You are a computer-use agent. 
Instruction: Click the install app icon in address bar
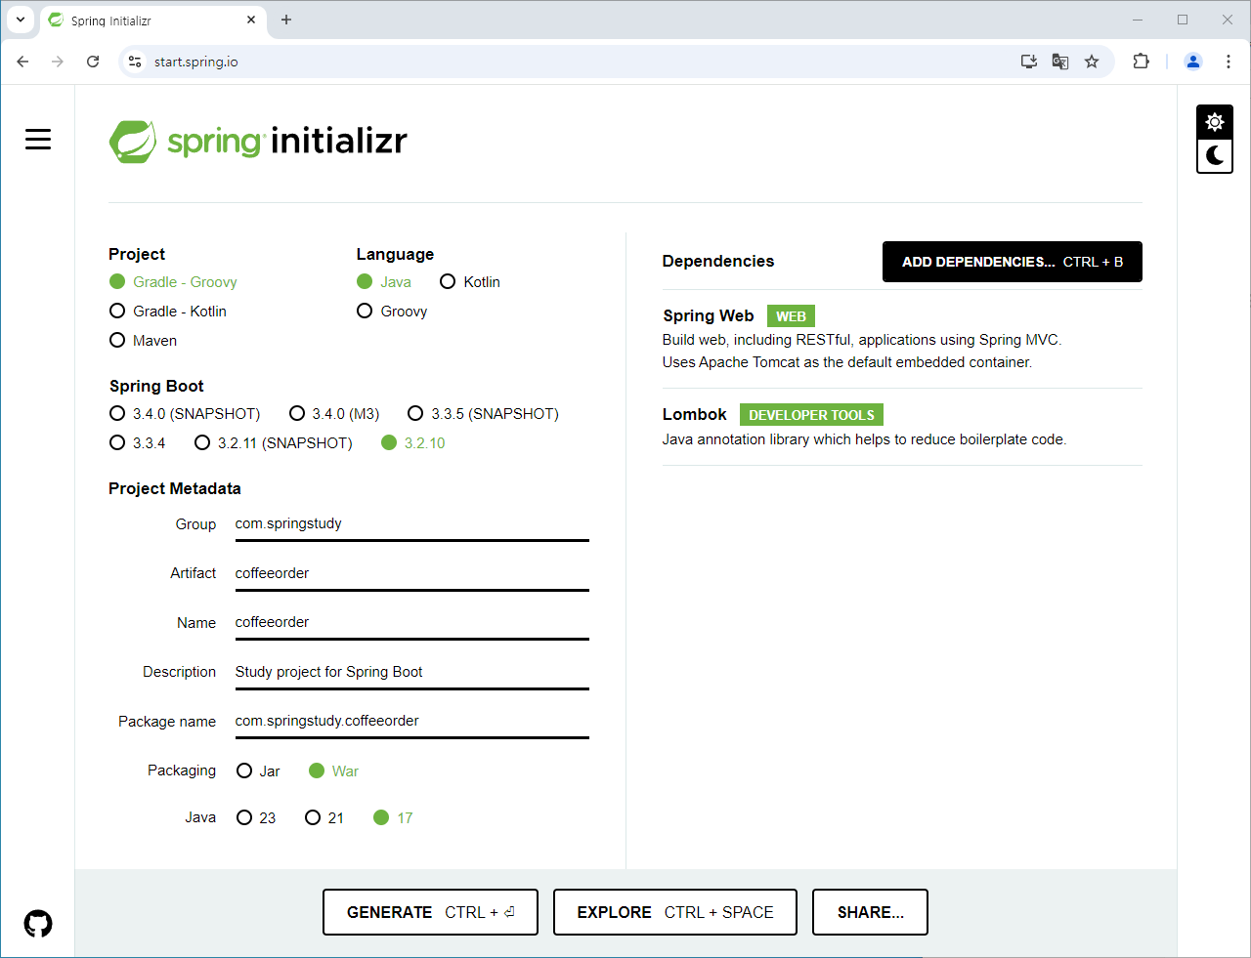pyautogui.click(x=1029, y=62)
